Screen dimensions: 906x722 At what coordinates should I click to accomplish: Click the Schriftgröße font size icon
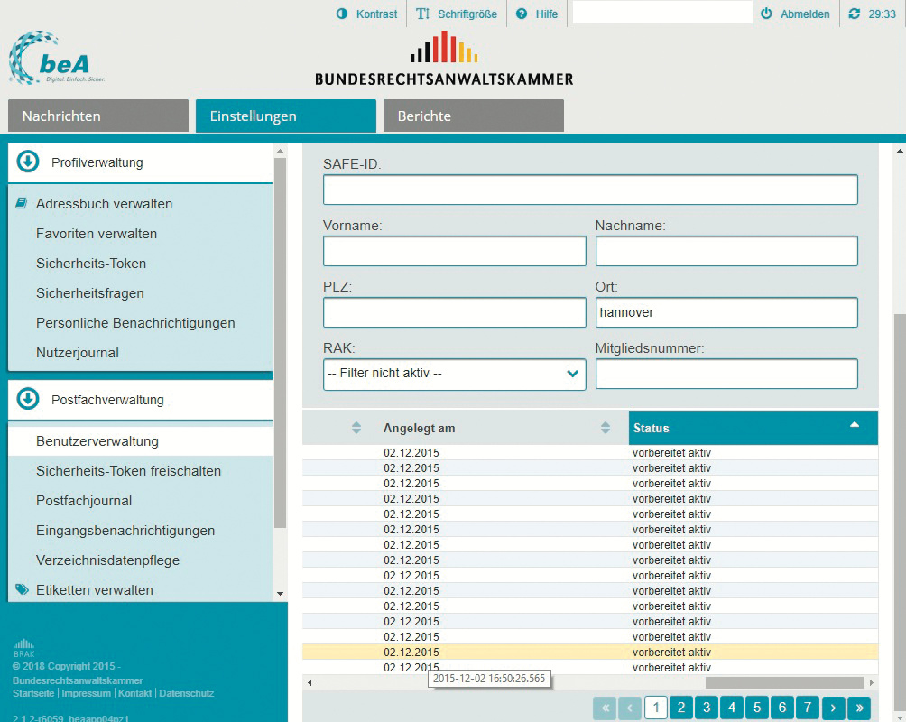pos(422,14)
